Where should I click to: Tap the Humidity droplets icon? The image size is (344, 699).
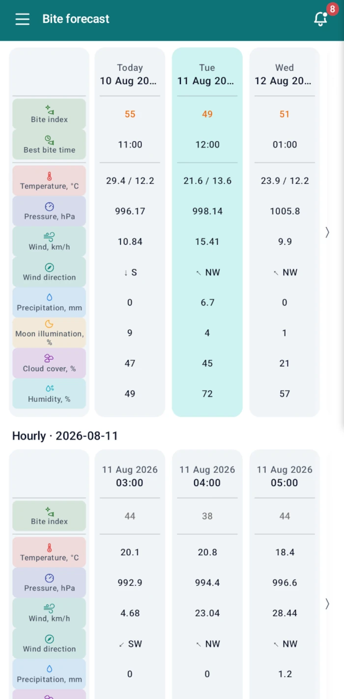49,389
